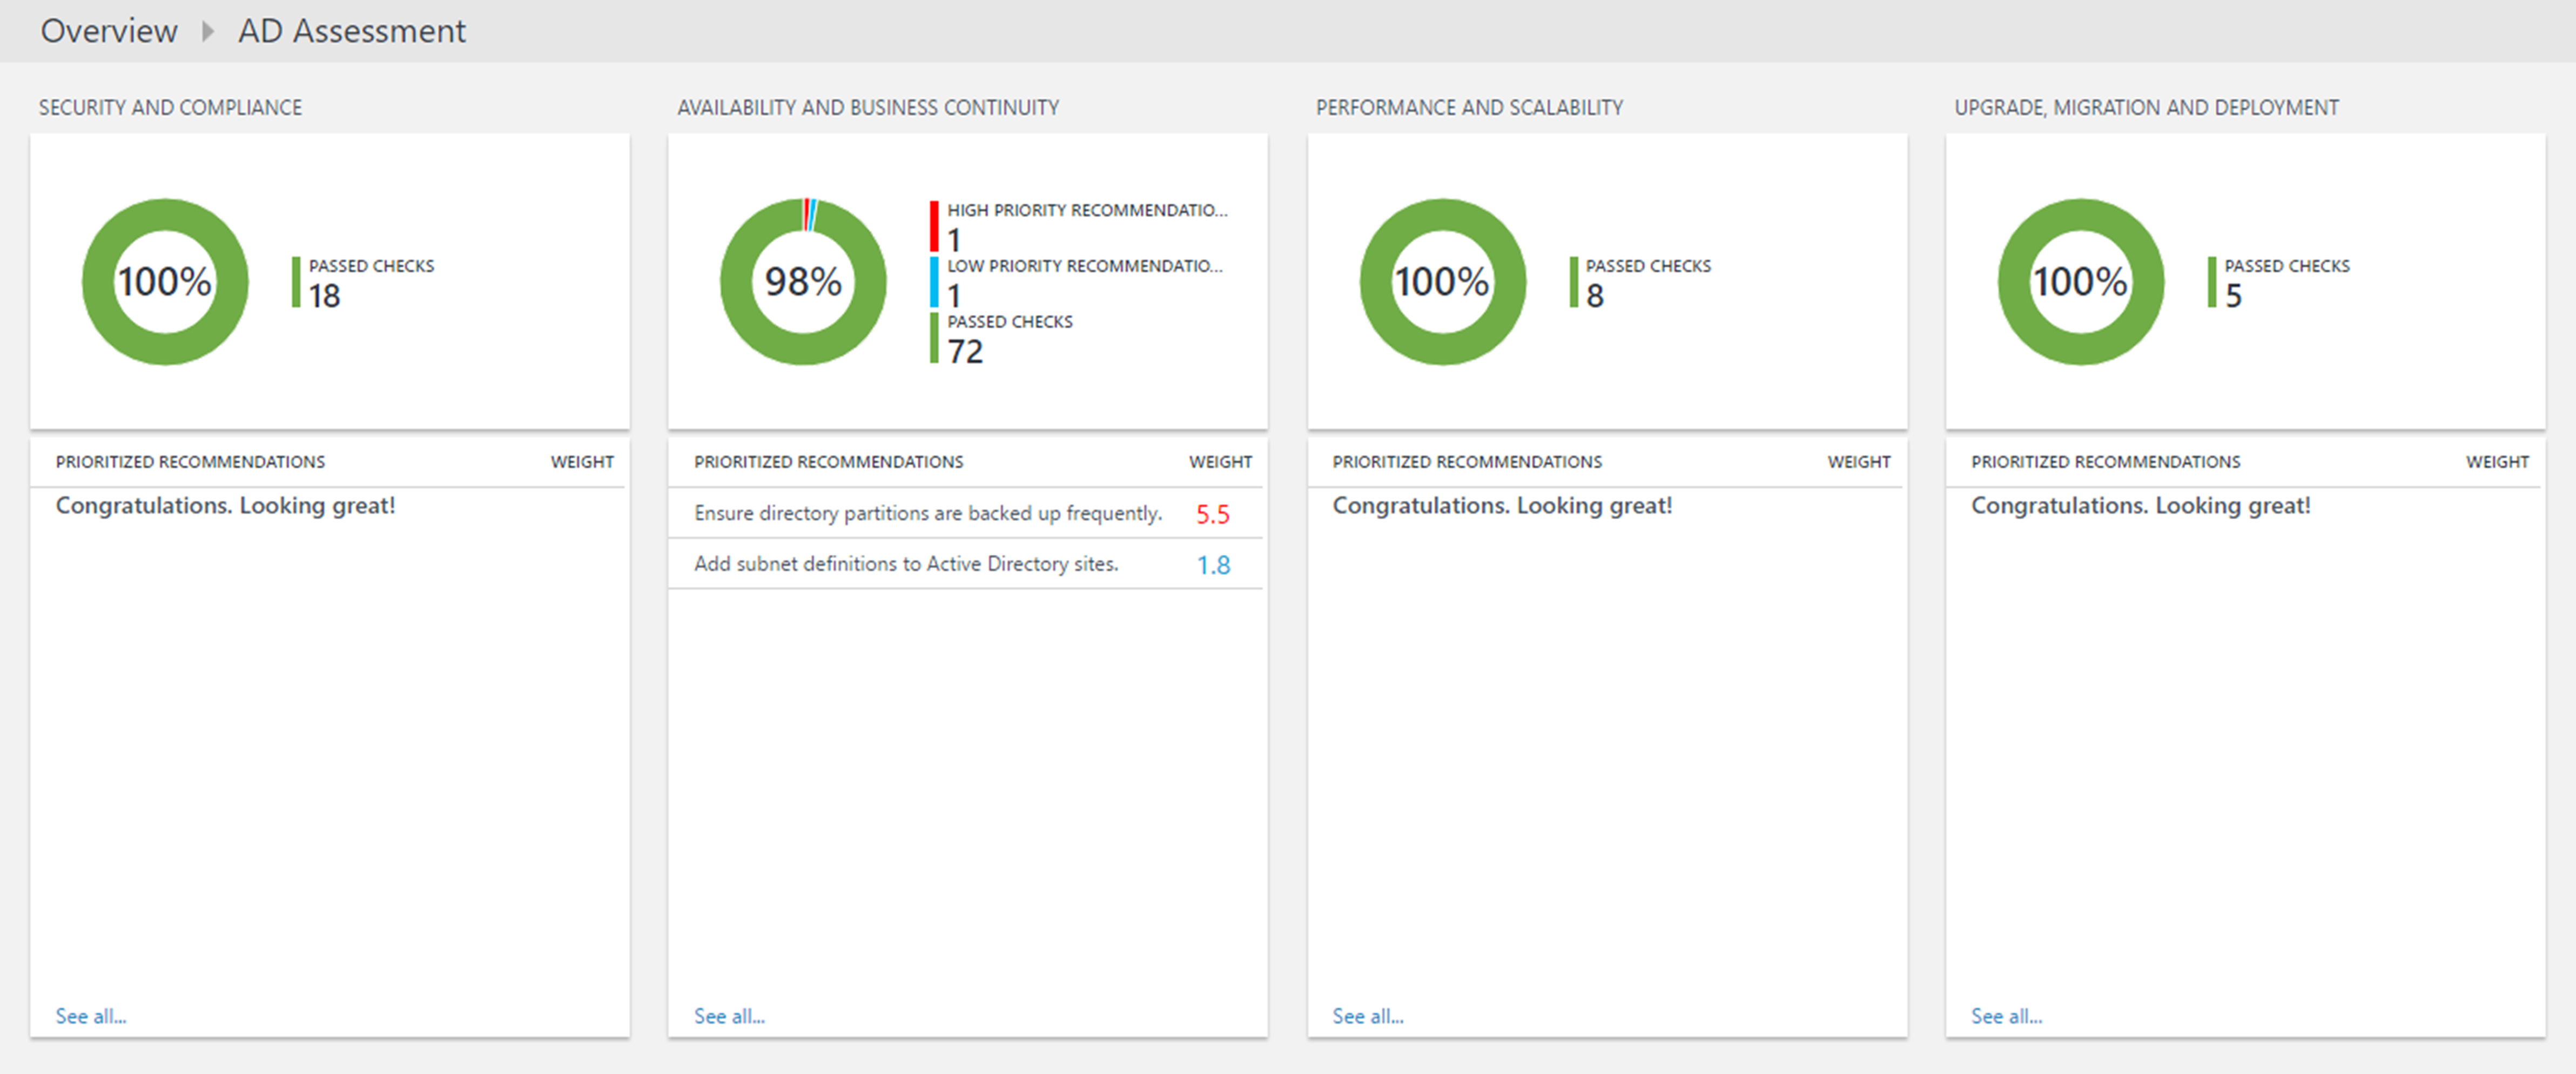
Task: Click the 5.5 weight value
Action: pyautogui.click(x=1212, y=514)
